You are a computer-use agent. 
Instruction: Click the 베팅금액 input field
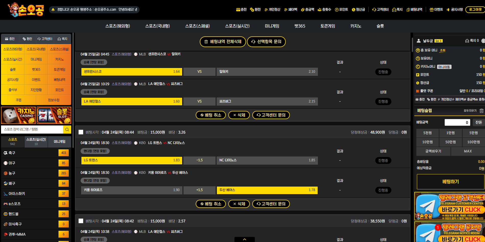point(457,122)
